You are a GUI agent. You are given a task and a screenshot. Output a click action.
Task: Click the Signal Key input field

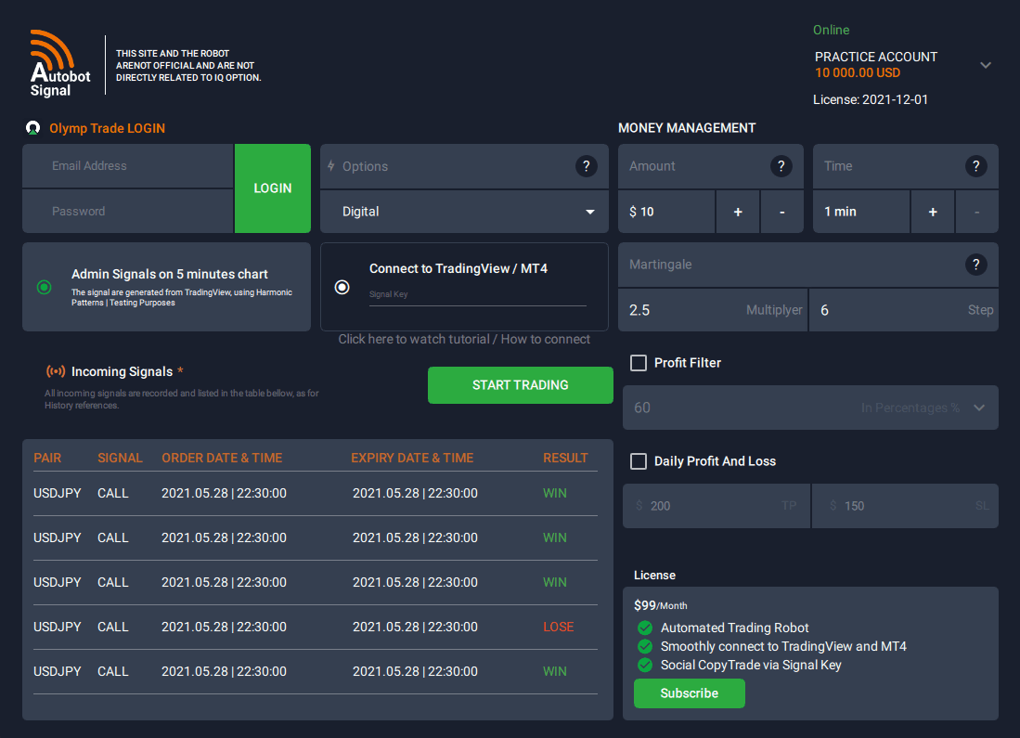[x=477, y=295]
